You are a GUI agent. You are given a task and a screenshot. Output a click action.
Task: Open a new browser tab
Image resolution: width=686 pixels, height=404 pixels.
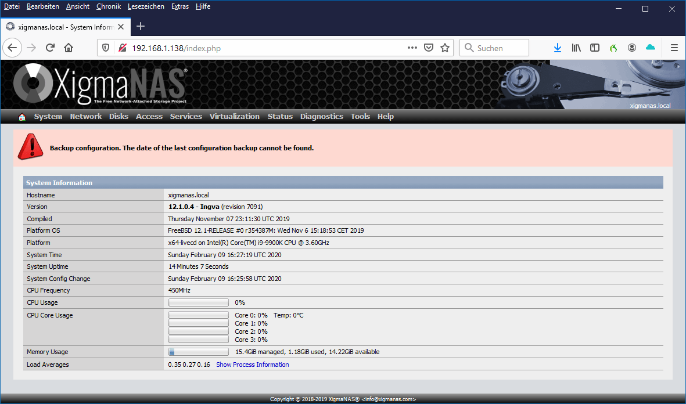141,27
